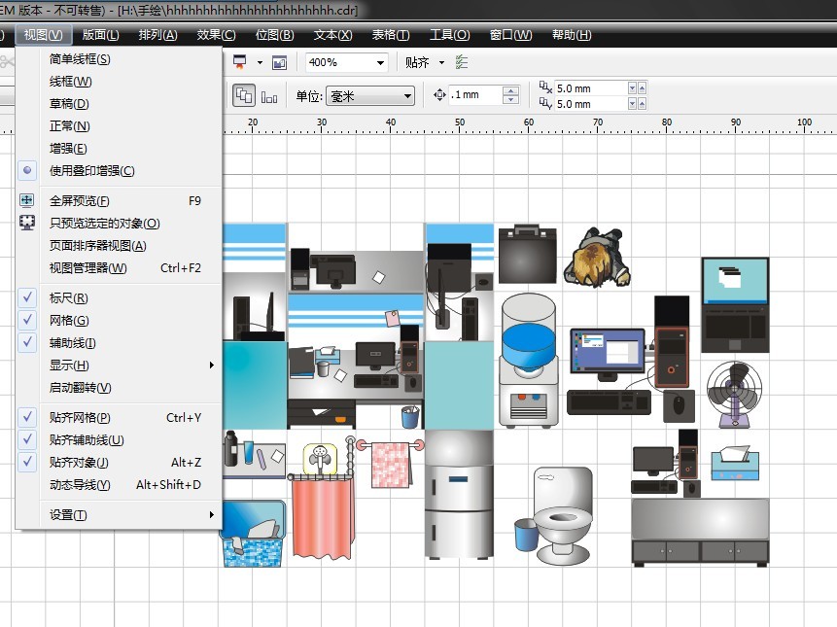
Task: Select the water dispenser drawing
Action: click(529, 361)
